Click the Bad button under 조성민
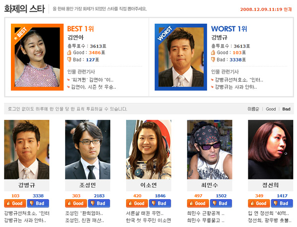Viewport: 297px width, 227px height. (99, 203)
